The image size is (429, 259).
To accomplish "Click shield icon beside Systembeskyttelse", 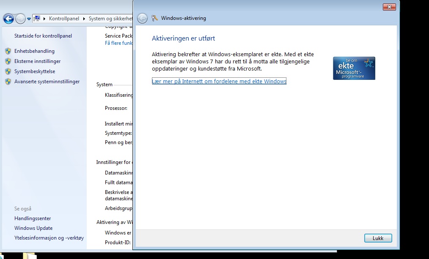I will tap(8, 71).
